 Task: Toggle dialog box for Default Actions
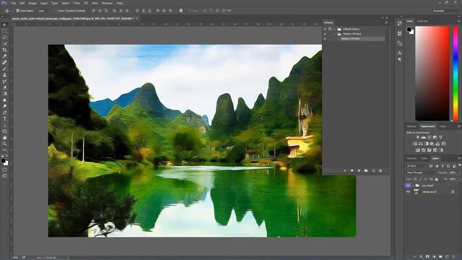coord(330,29)
